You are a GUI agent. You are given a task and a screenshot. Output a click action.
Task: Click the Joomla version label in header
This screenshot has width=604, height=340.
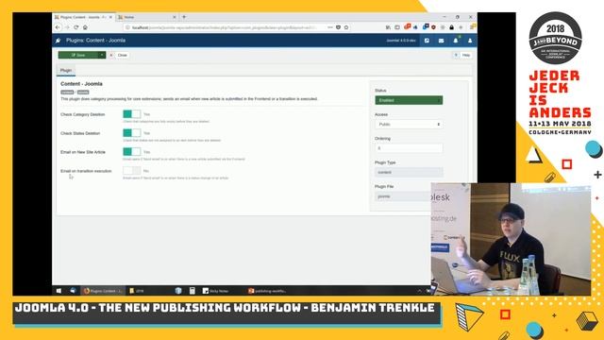click(x=401, y=41)
